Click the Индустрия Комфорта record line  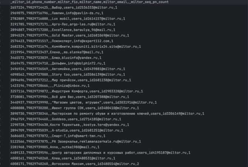pos(76,91)
